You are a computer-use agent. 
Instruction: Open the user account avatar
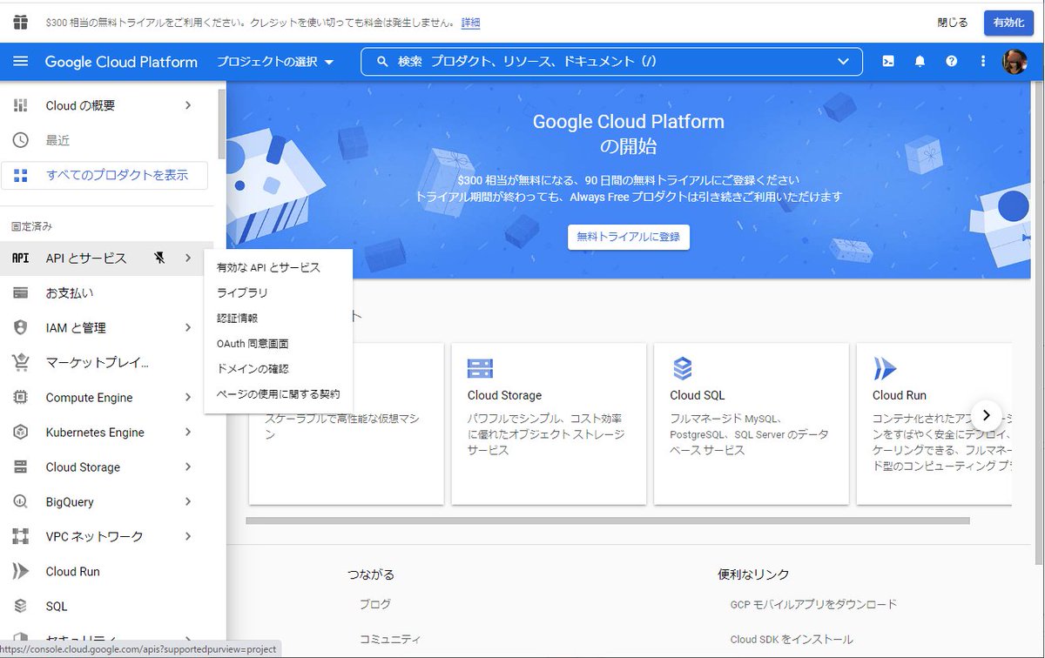[x=1015, y=62]
